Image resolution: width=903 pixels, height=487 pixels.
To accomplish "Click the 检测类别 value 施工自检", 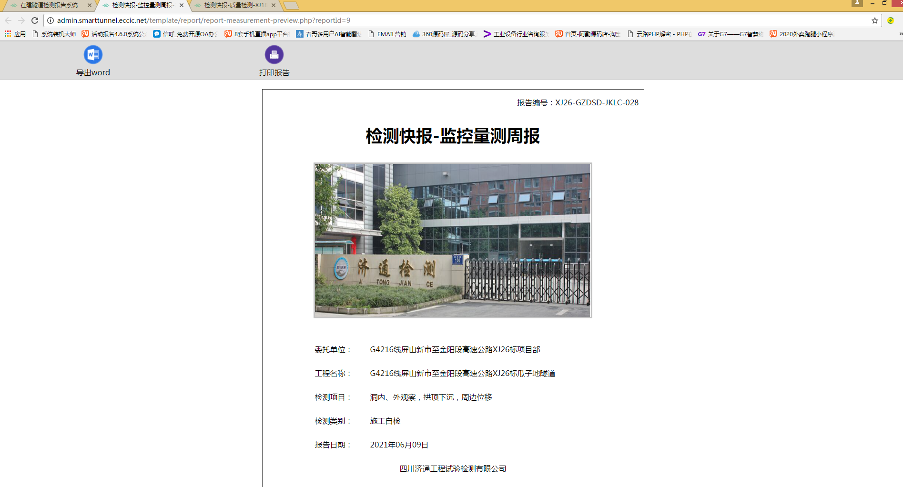I will (x=385, y=421).
